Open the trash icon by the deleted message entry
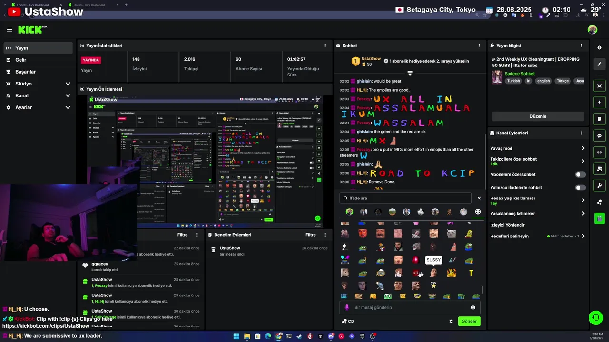609x342 pixels. point(213,250)
